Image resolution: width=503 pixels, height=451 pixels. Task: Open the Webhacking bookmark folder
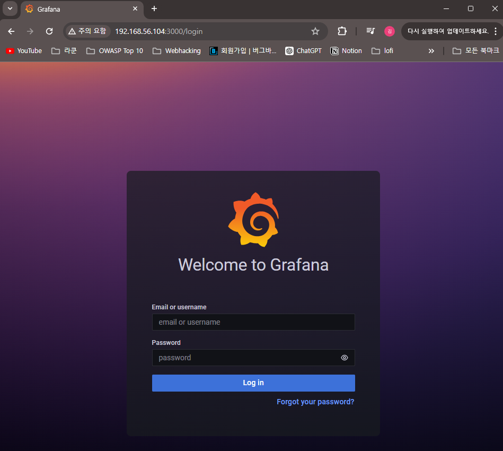pos(177,51)
